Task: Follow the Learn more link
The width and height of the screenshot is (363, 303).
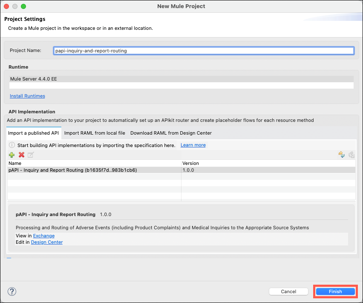Action: coord(193,145)
